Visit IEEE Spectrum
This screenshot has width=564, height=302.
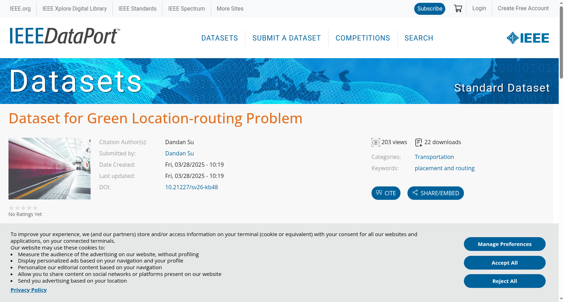click(186, 8)
